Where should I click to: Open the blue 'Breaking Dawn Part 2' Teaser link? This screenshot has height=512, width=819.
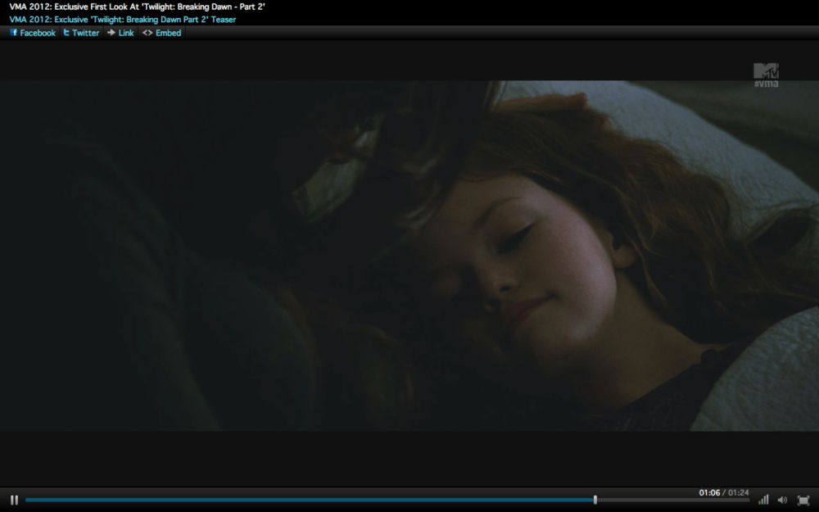point(122,20)
